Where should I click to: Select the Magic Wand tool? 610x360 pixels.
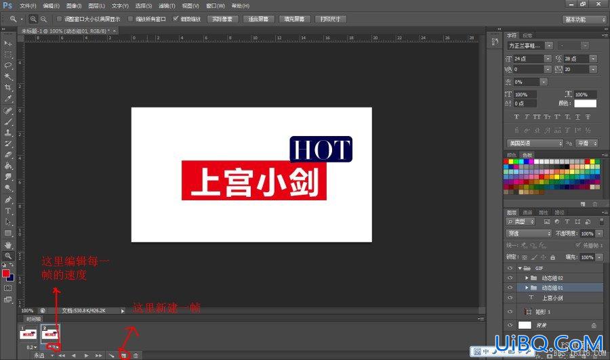click(7, 76)
